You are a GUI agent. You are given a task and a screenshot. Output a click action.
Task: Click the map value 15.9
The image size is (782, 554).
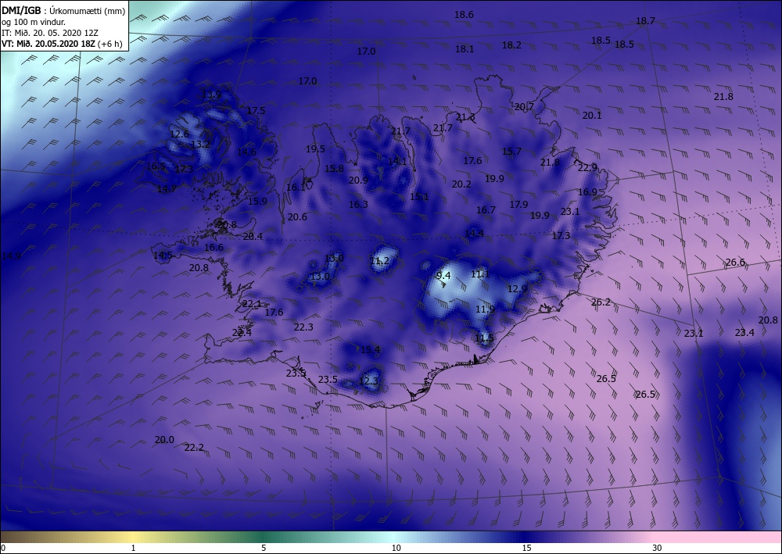point(257,202)
